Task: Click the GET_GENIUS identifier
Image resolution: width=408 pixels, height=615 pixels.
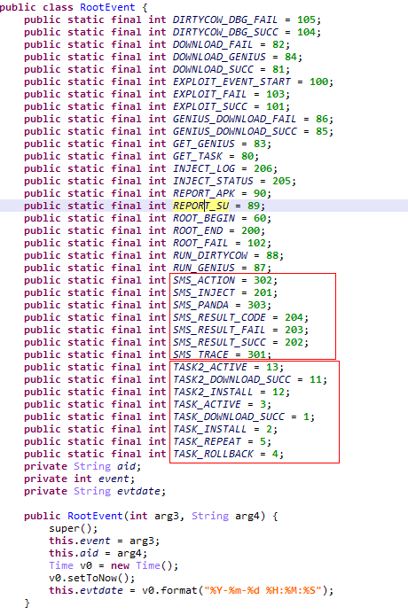Action: 204,144
